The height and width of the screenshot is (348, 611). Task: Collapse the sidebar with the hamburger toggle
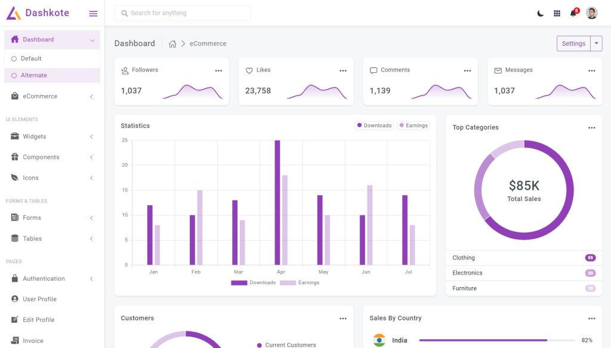(x=93, y=13)
